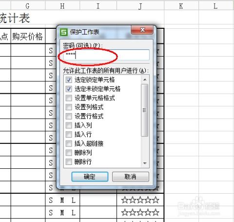
Task: Click the password input field
Action: click(106, 55)
